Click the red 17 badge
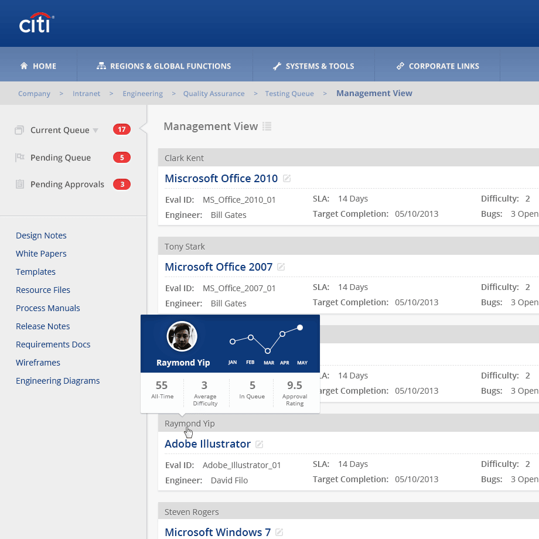The image size is (539, 539). 122,129
